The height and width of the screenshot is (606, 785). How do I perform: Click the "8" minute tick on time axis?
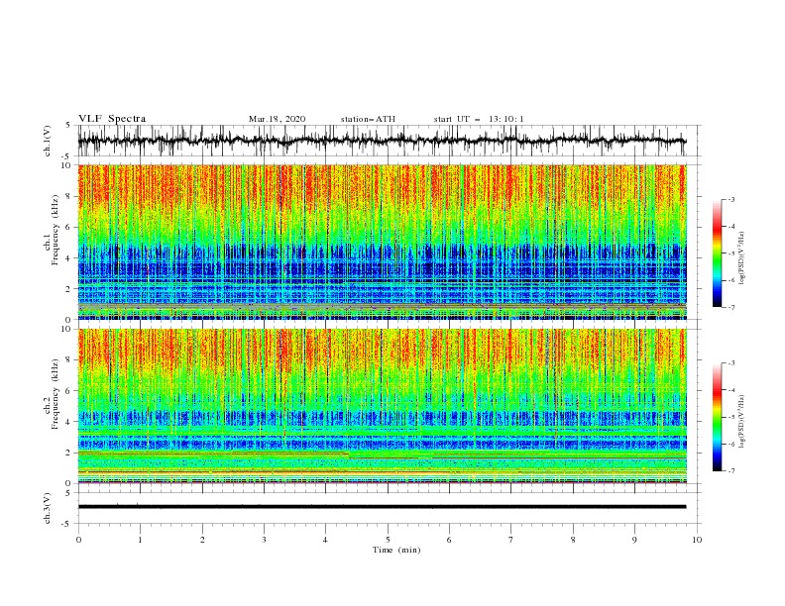[x=573, y=540]
